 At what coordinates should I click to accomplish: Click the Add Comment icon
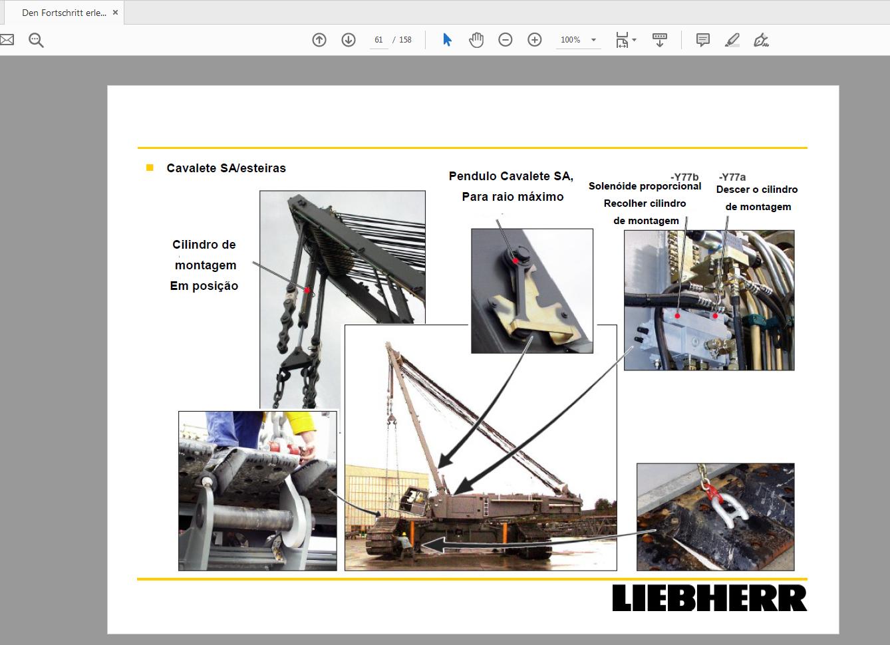(702, 40)
